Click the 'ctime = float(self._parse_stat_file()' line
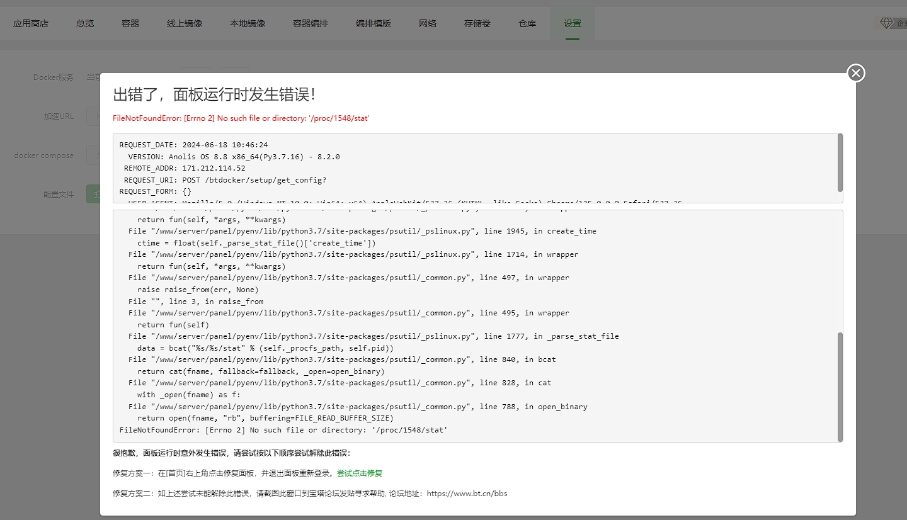 [x=256, y=243]
